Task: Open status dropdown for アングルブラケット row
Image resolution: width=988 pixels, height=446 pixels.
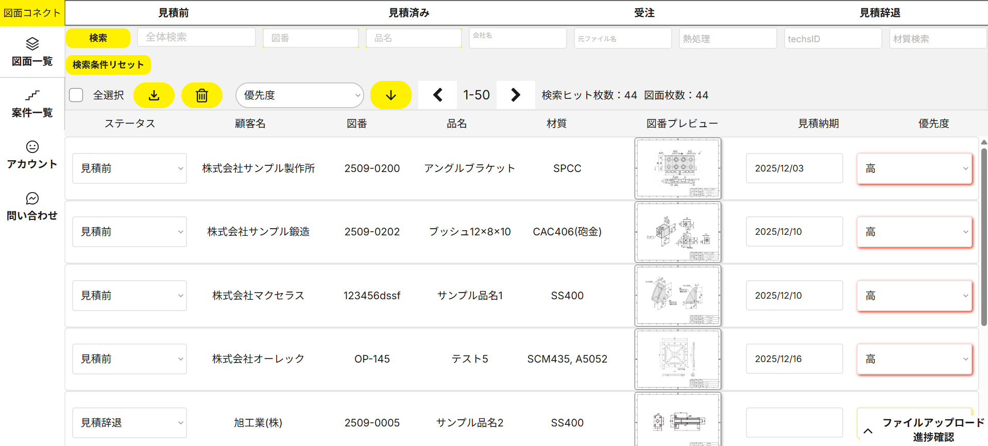Action: (129, 168)
